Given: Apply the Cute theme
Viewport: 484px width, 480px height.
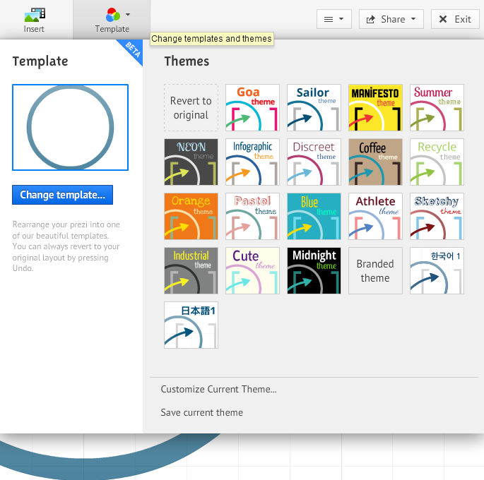Looking at the screenshot, I should pyautogui.click(x=252, y=270).
